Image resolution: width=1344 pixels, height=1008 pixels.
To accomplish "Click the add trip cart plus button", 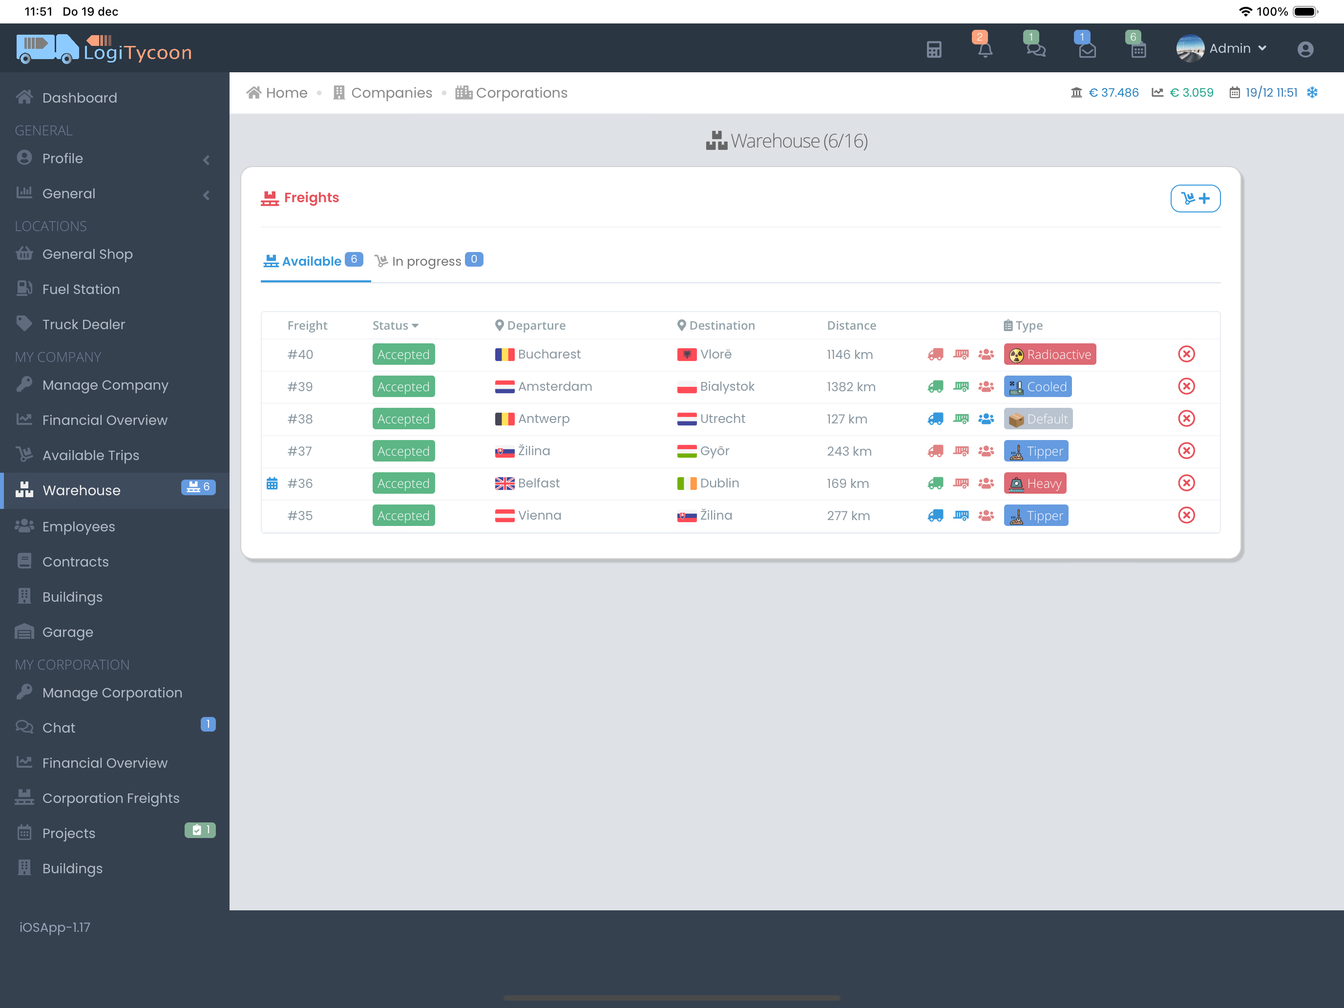I will (1195, 198).
